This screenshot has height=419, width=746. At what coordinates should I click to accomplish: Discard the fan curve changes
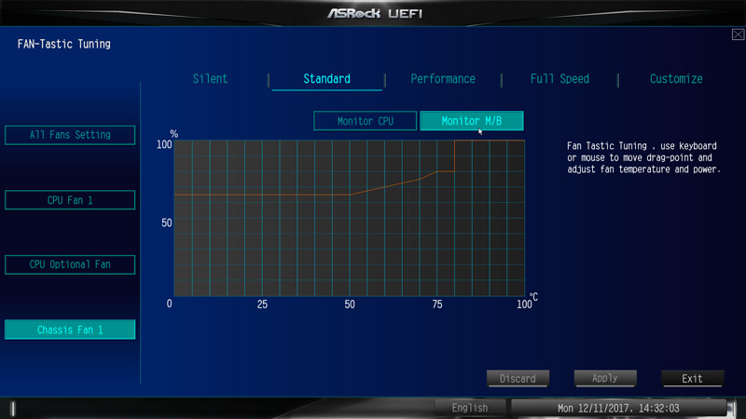[x=518, y=379]
